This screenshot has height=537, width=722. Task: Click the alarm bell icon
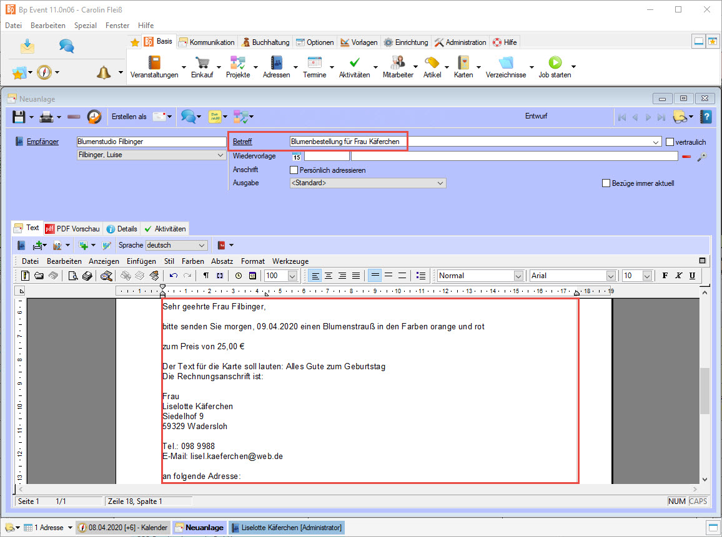[x=103, y=73]
